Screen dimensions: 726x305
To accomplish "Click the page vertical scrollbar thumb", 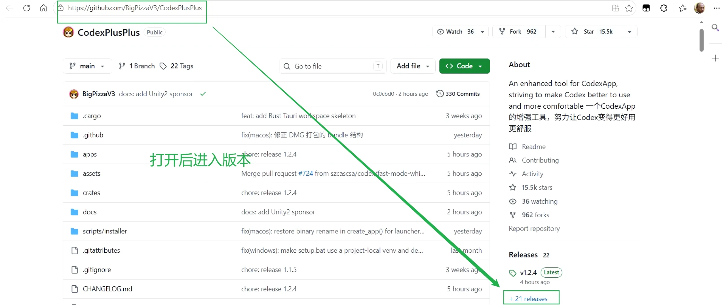I will [x=702, y=40].
